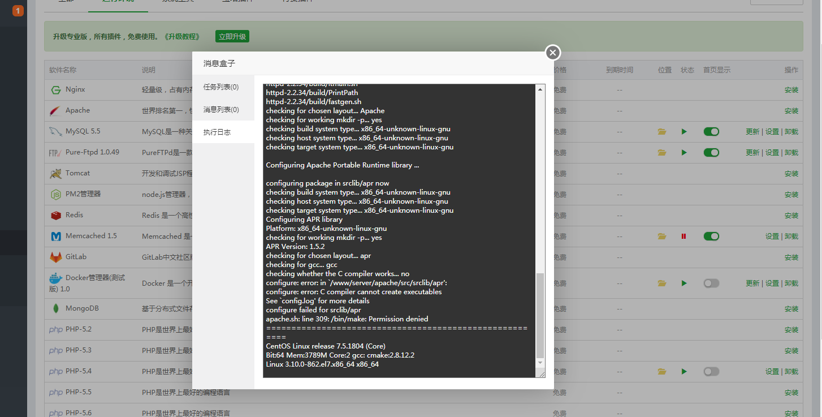Click the Tomcat cat icon
Screen dimensions: 822x417
click(55, 174)
